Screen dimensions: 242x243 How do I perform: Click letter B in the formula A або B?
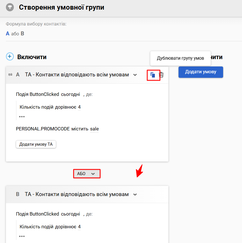coord(23,33)
